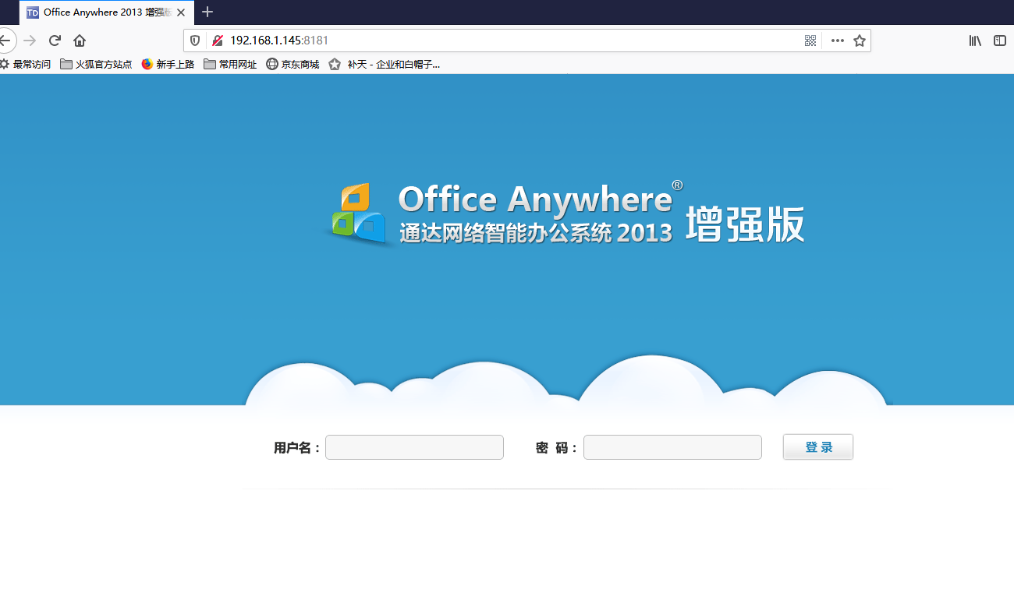Image resolution: width=1014 pixels, height=607 pixels.
Task: Click the browser back arrow button
Action: point(5,41)
